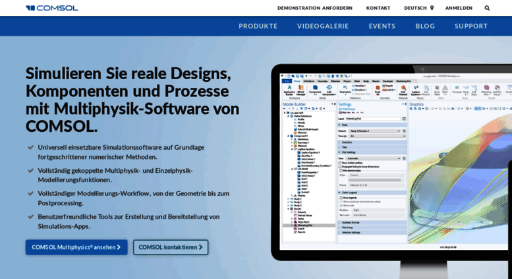Screen dimensions: 512x279
Task: Open the search magnifier icon
Action: pos(487,8)
